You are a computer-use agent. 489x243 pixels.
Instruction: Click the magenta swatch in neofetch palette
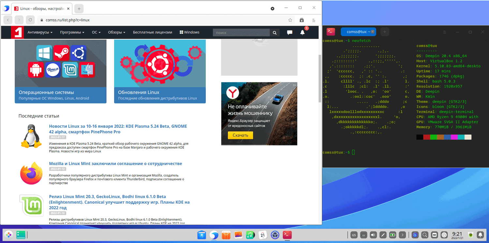point(454,137)
